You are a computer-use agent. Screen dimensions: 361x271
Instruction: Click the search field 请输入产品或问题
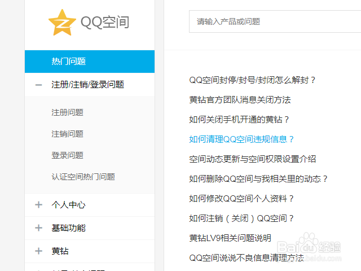275,21
